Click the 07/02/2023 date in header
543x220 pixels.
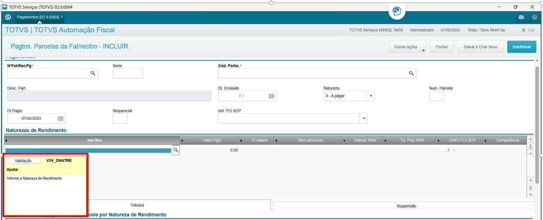point(450,30)
